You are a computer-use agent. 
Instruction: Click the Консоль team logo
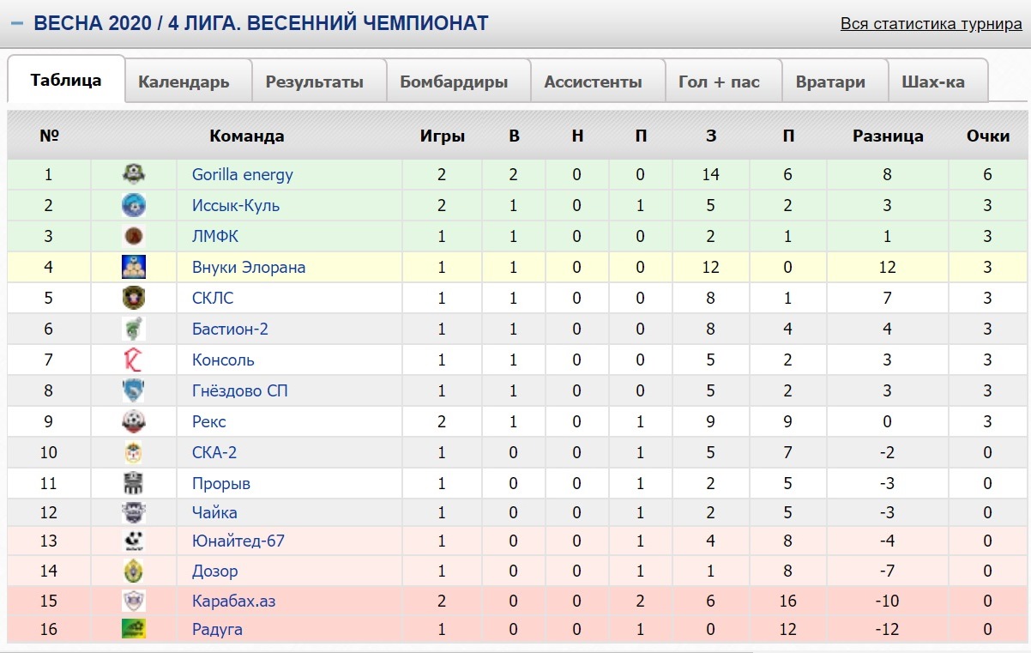(133, 360)
